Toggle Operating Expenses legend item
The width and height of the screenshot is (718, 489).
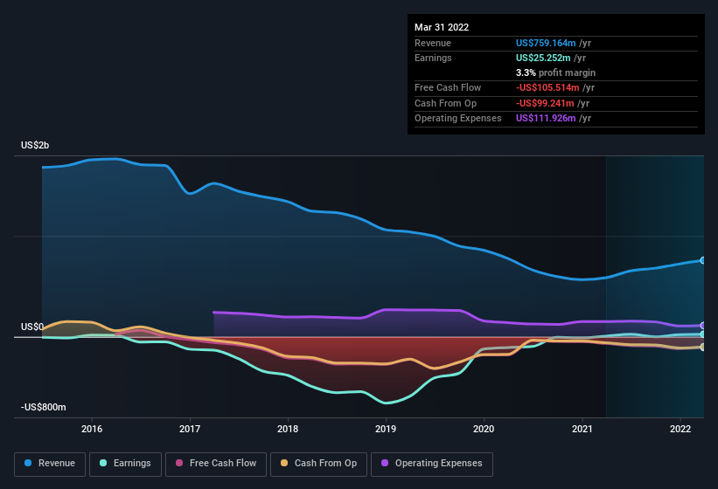point(432,464)
